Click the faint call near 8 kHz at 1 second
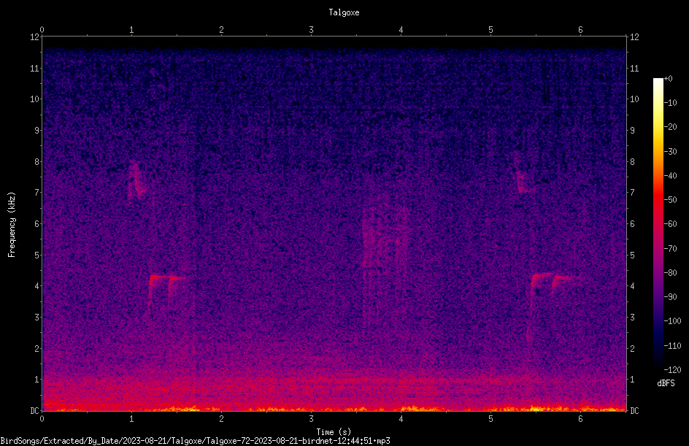The image size is (689, 446). 136,181
